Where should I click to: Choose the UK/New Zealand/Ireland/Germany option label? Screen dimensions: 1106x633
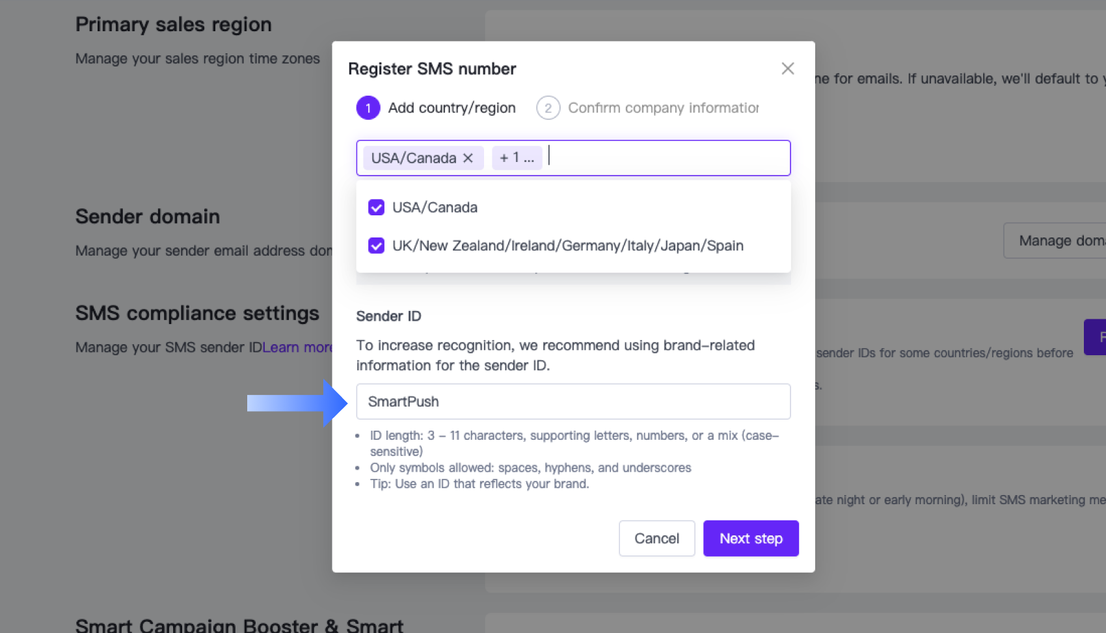tap(567, 245)
